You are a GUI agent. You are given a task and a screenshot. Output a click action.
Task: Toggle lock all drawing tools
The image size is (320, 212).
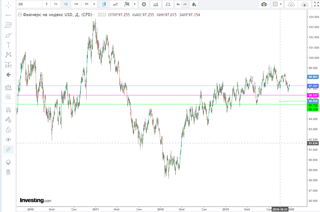[8, 129]
